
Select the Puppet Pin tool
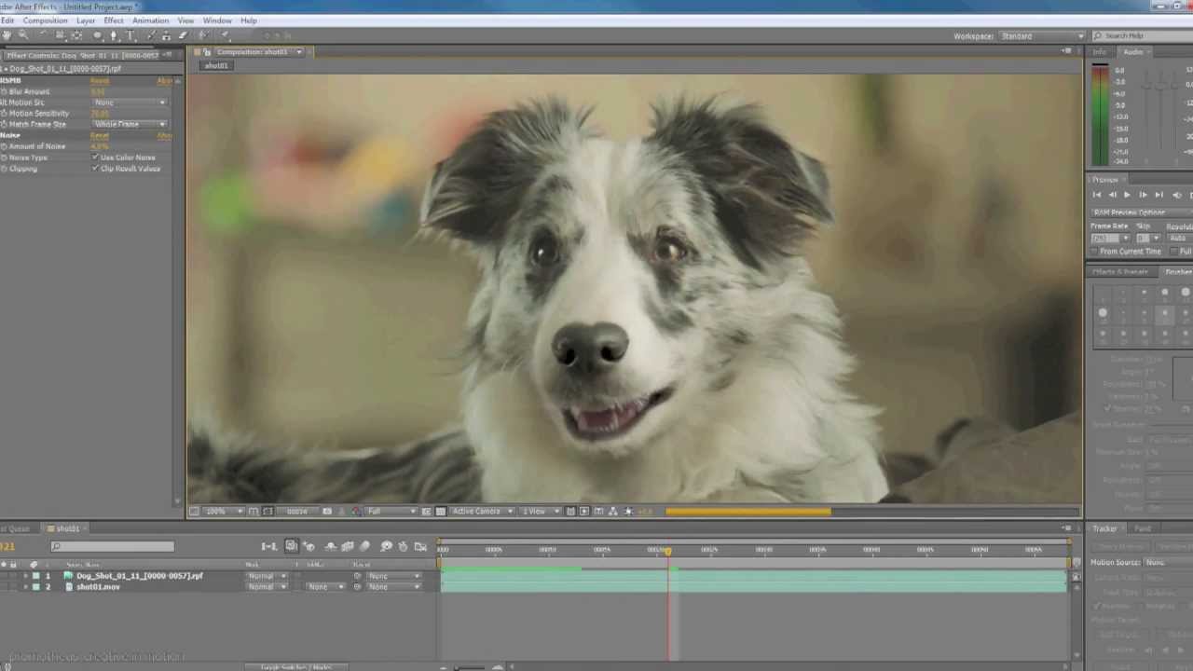[225, 35]
